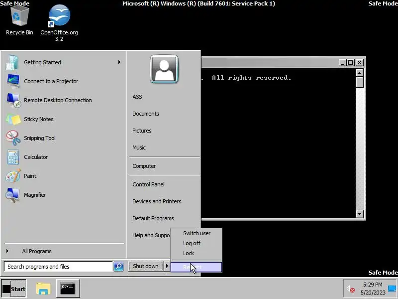Click the Sticky Notes icon
This screenshot has height=299, width=398.
tap(13, 119)
